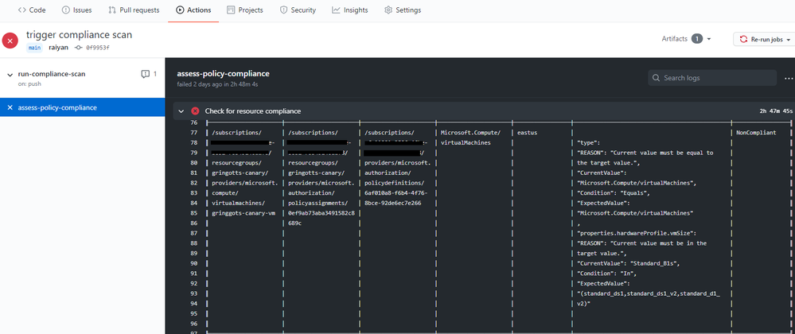795x334 pixels.
Task: Go to Pull requests tab
Action: tap(134, 10)
